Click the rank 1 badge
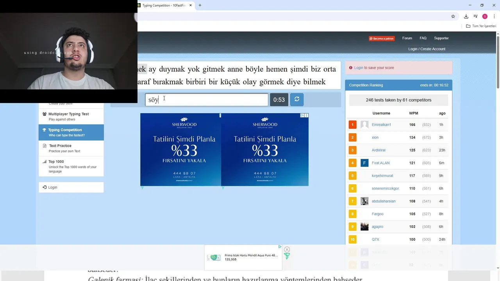Image resolution: width=500 pixels, height=281 pixels. 352,124
